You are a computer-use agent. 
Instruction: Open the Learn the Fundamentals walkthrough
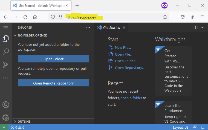(x=174, y=113)
